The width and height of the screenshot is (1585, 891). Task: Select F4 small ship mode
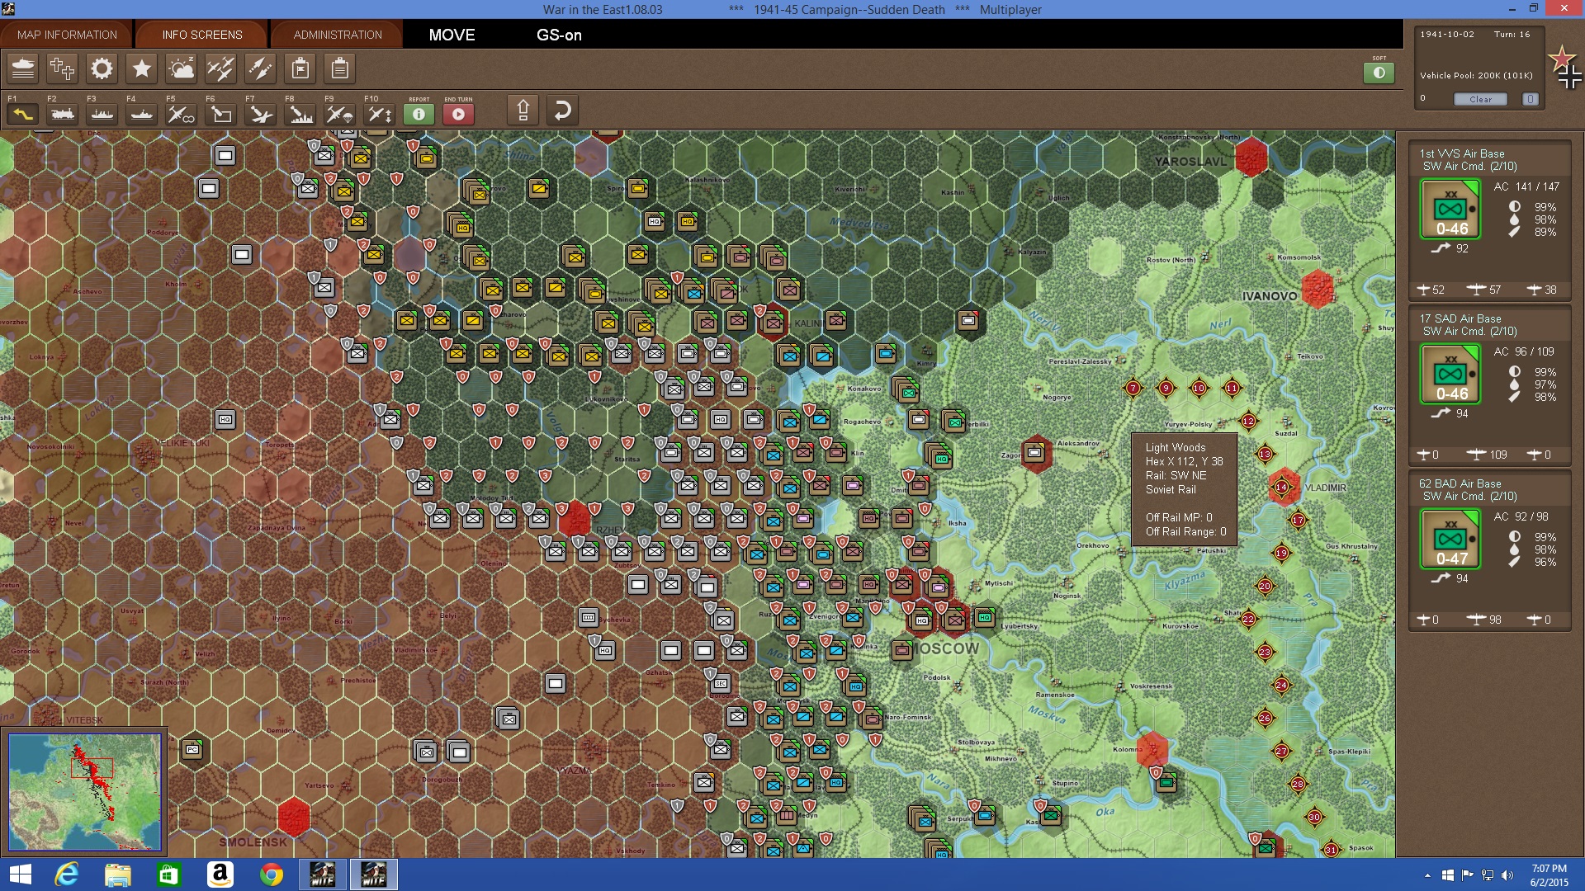[141, 114]
